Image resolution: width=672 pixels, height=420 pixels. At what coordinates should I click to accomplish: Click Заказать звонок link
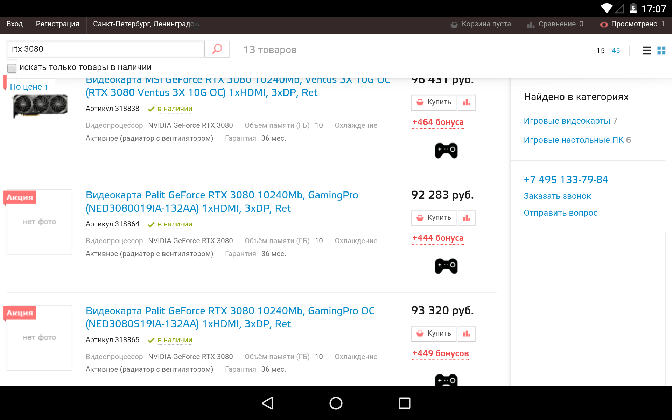tap(557, 196)
